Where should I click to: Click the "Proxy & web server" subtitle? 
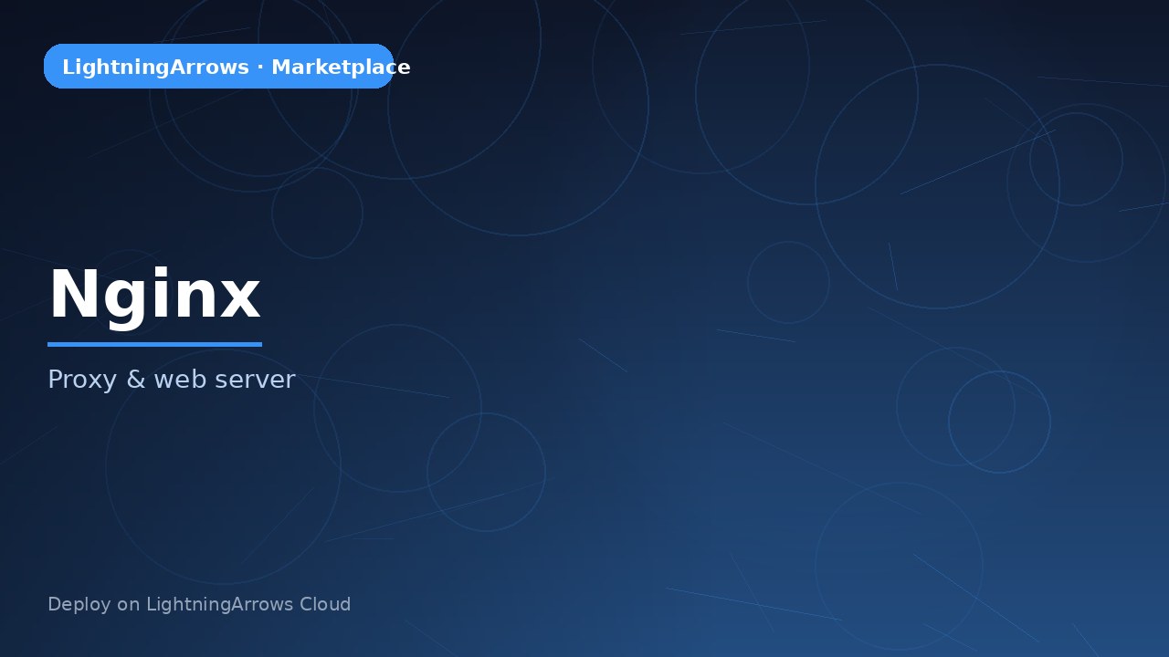tap(172, 380)
